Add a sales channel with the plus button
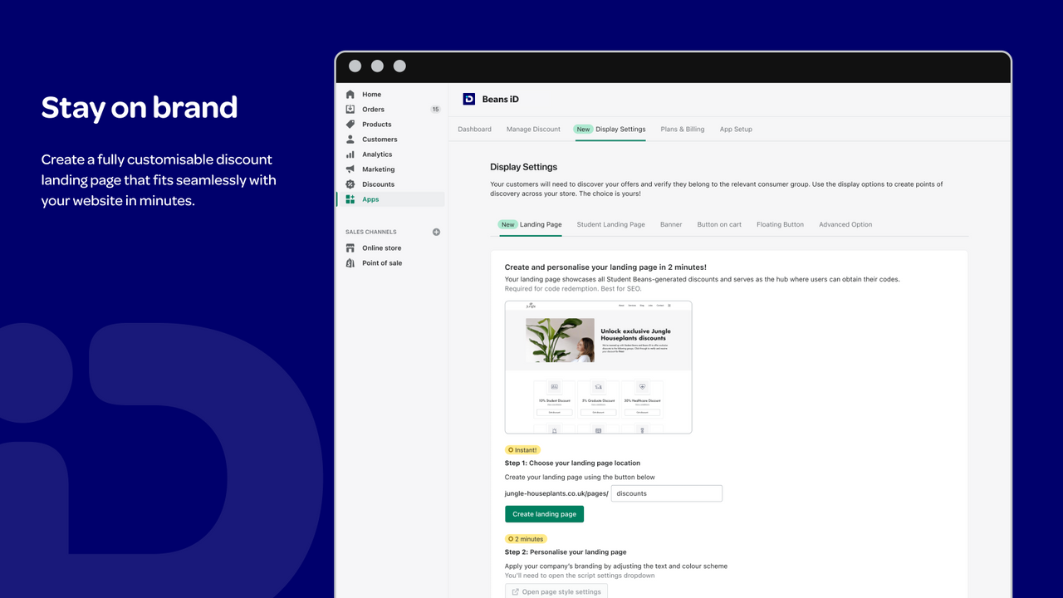This screenshot has width=1063, height=598. point(436,232)
